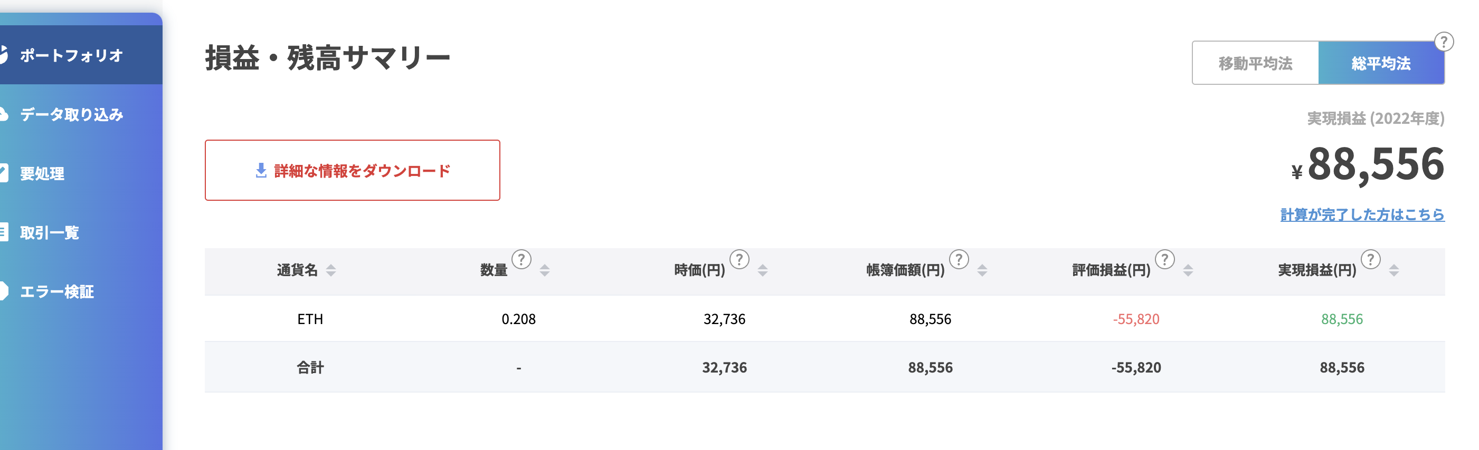Sort by 時価(円) using sort arrows
Viewport: 1479px width, 450px height.
click(x=763, y=270)
